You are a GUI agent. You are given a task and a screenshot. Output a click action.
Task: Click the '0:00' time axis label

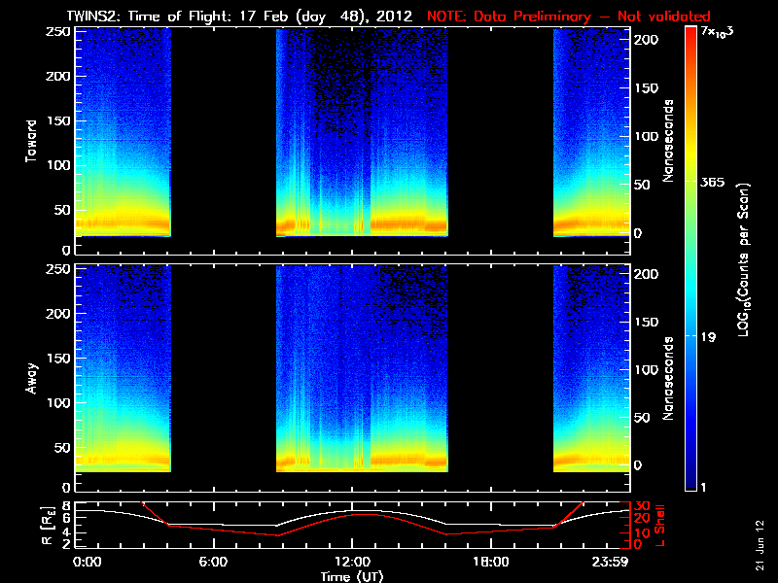point(87,563)
